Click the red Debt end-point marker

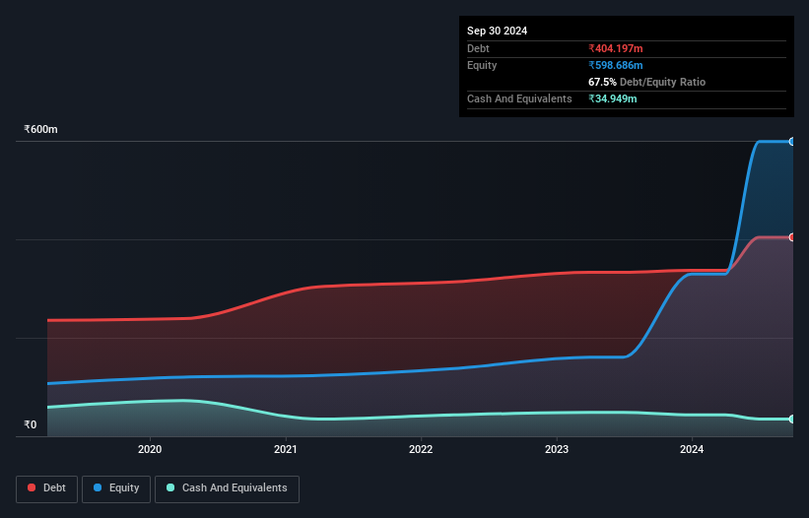pyautogui.click(x=792, y=237)
